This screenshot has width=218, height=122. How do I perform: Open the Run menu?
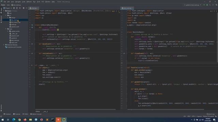click(x=34, y=2)
